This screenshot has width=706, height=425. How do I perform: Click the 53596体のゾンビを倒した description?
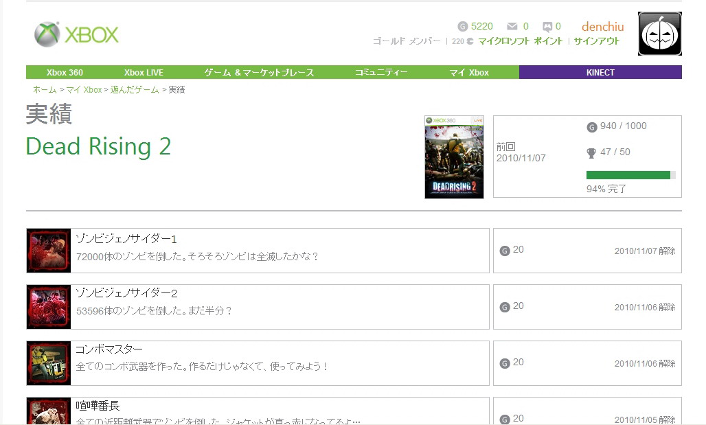[x=154, y=310]
